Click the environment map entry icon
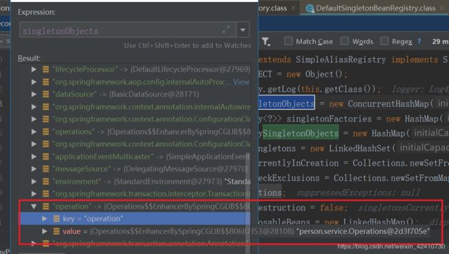Viewport: 449px width, 254px height. pyautogui.click(x=46, y=182)
